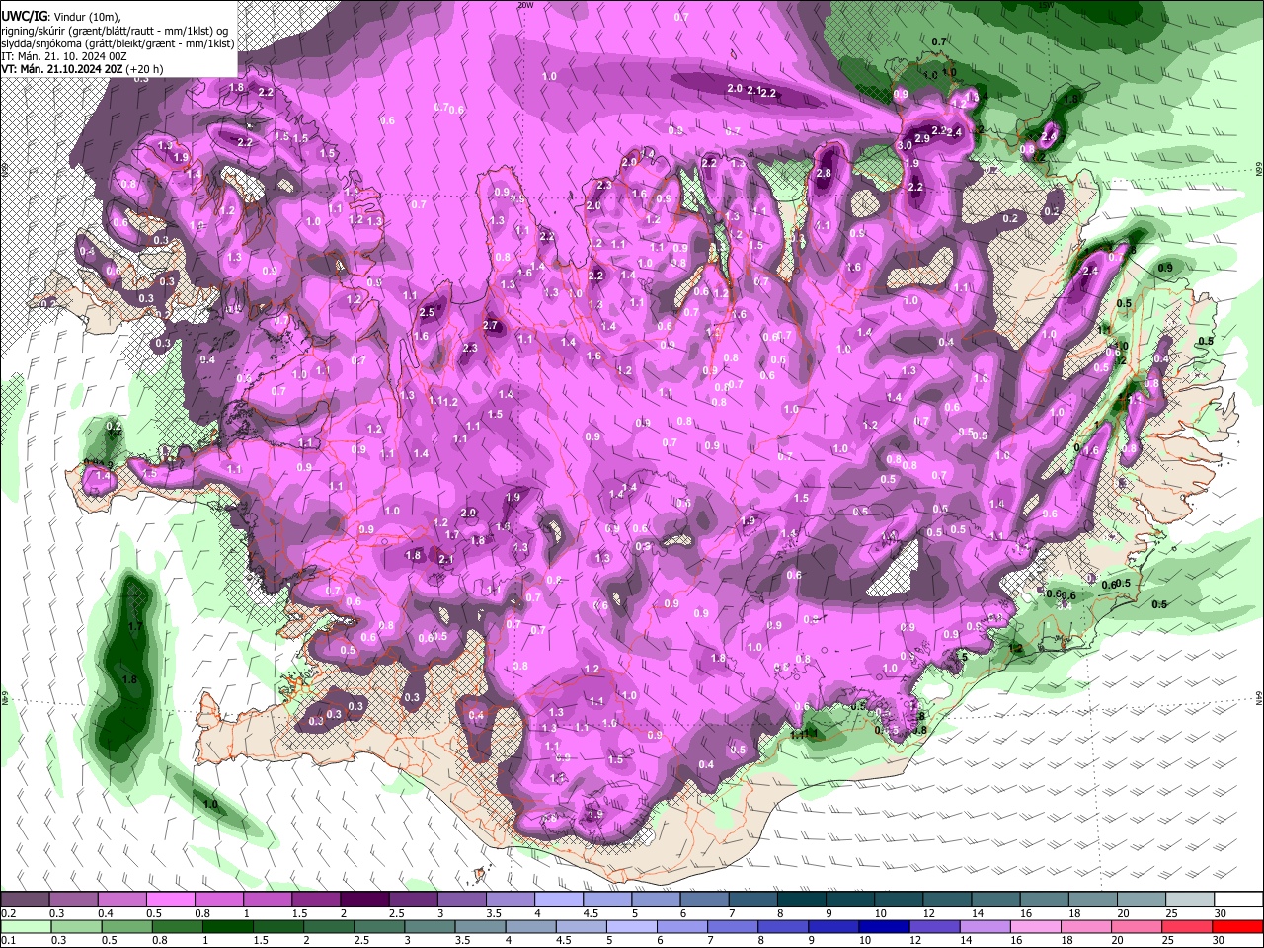
Task: Click the snow legend swatch labeled 0.2
Action: tap(26, 900)
